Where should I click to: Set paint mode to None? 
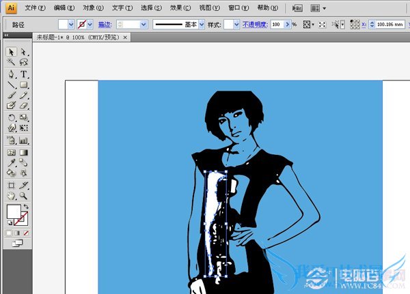pos(26,233)
